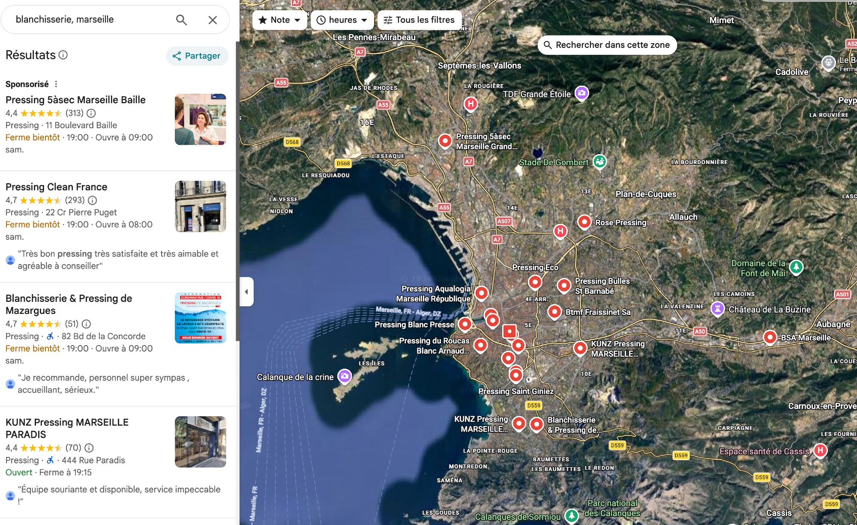Collapse the side results panel
857x525 pixels.
pyautogui.click(x=246, y=292)
